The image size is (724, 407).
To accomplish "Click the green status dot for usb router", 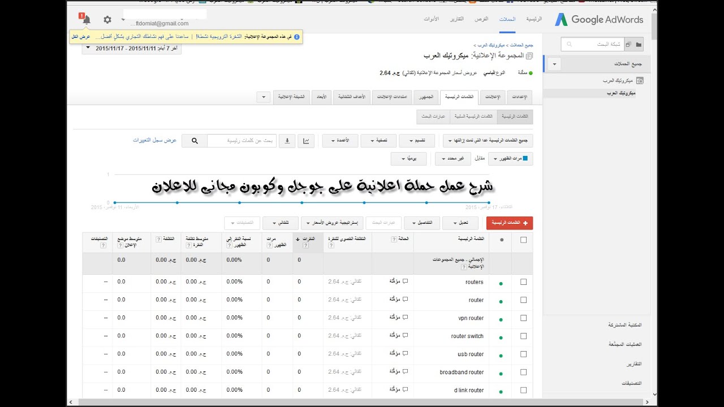I will tap(501, 355).
